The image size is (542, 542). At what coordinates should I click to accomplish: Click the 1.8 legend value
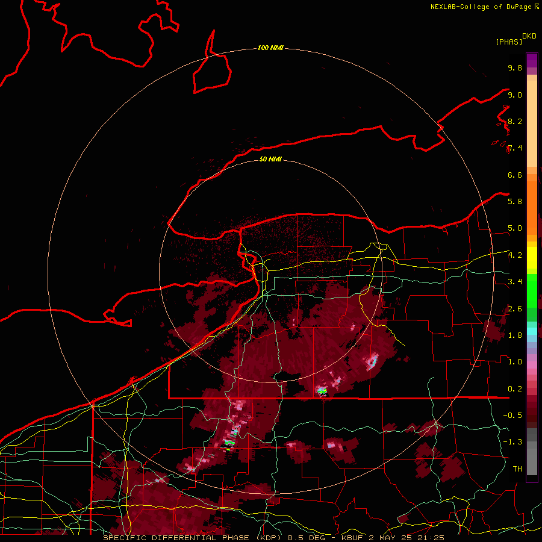click(x=515, y=335)
